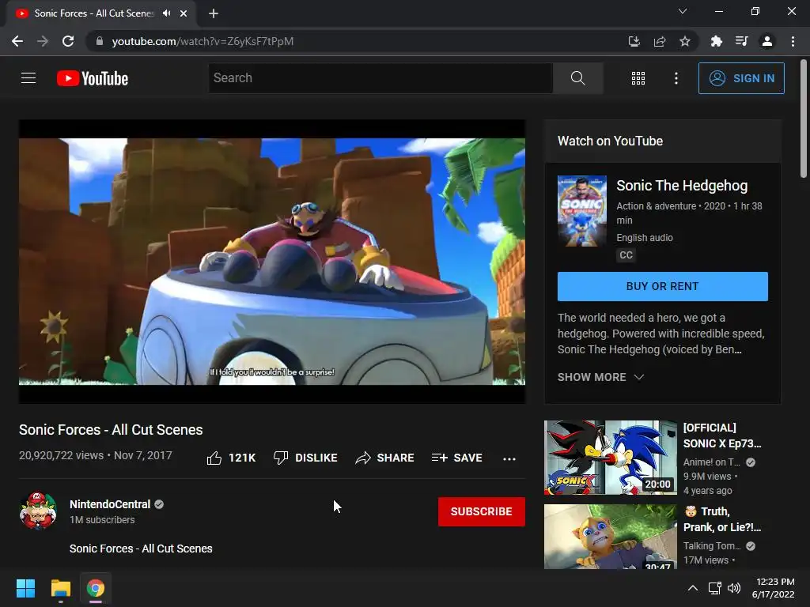The height and width of the screenshot is (607, 810).
Task: Open Chrome extensions puzzle icon
Action: (x=716, y=41)
